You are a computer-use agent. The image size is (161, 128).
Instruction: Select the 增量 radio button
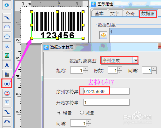click(x=59, y=113)
